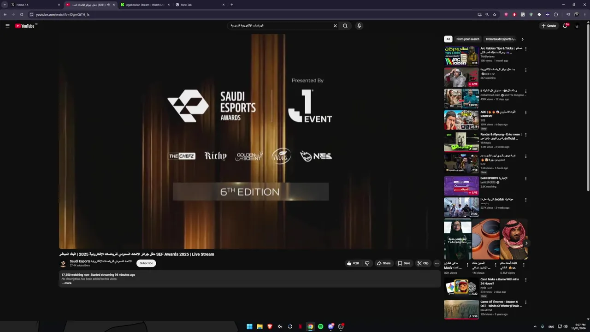Open Randar & Alyoung - Ento meen video title
The width and height of the screenshot is (590, 332).
pos(501,136)
